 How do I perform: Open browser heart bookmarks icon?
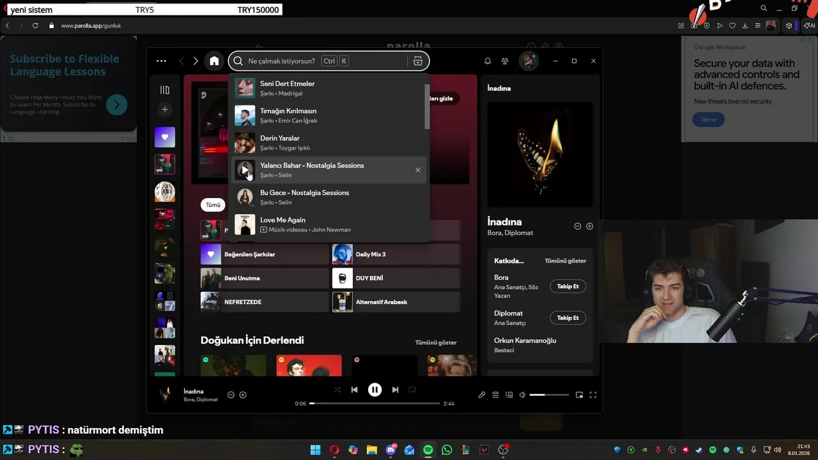(x=732, y=26)
